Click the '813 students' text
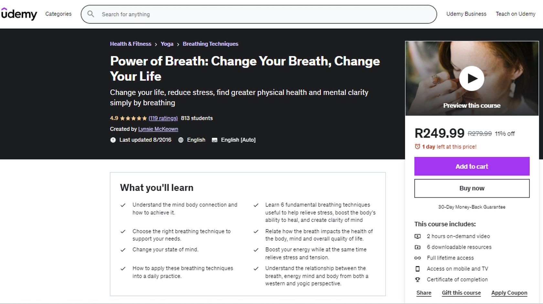This screenshot has width=543, height=304. (197, 118)
